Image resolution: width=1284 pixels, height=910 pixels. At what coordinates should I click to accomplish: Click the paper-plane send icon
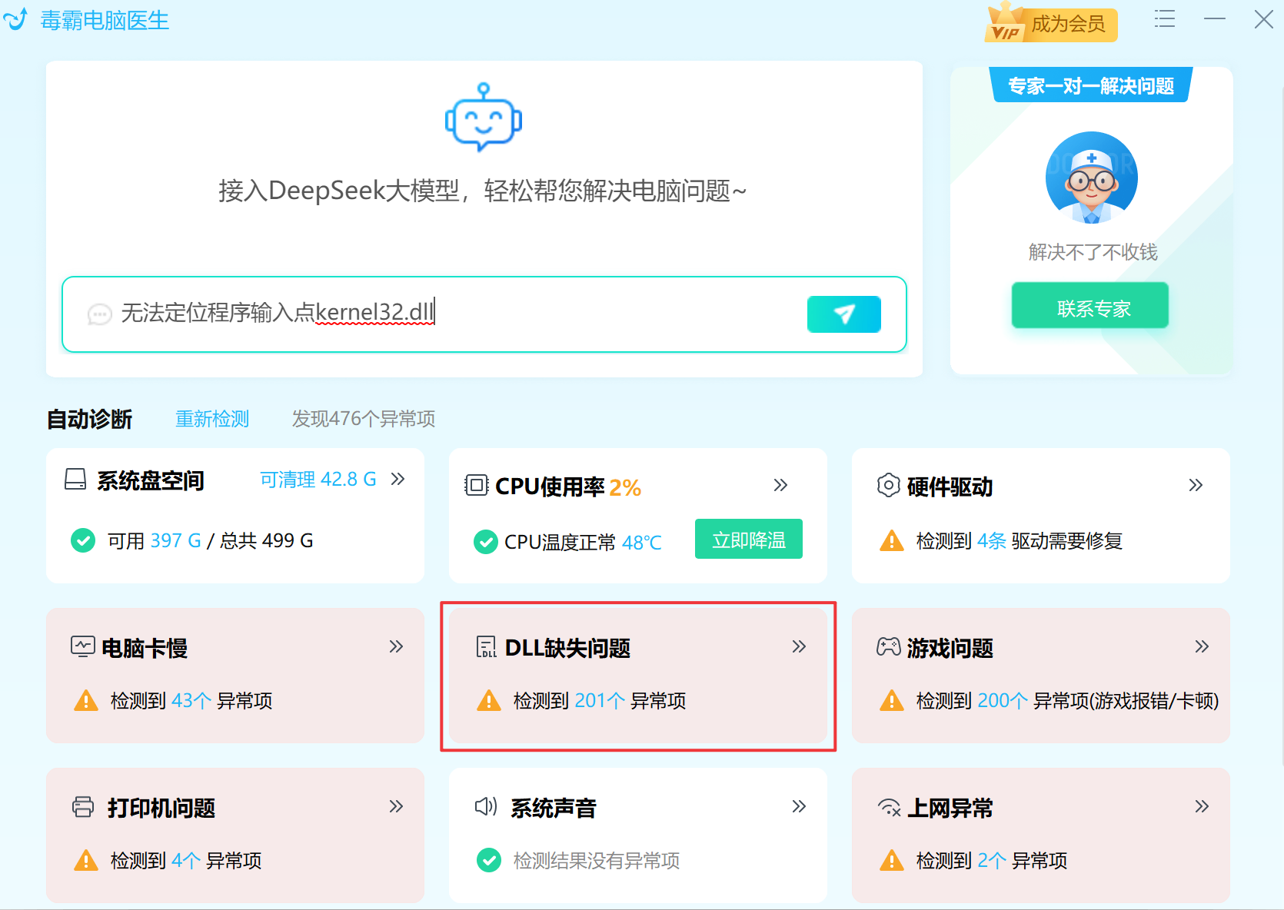[843, 314]
